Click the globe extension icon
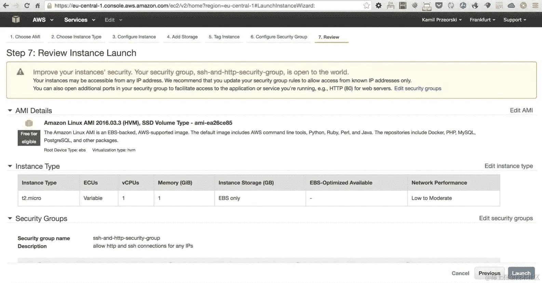Screen dimensions: 542x283 point(475,5)
